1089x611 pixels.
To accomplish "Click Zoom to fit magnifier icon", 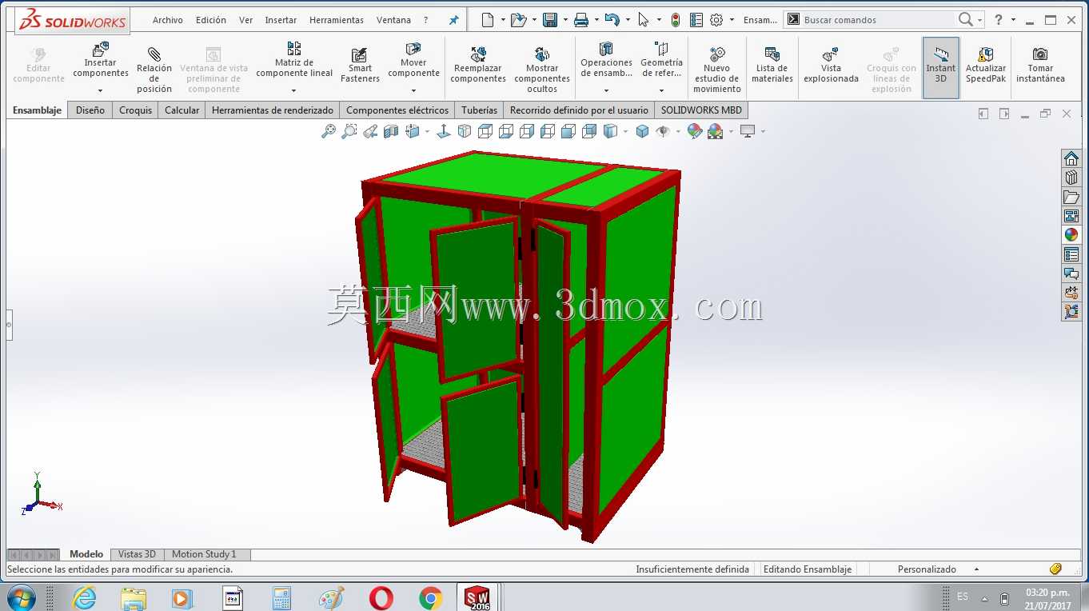I will point(329,131).
